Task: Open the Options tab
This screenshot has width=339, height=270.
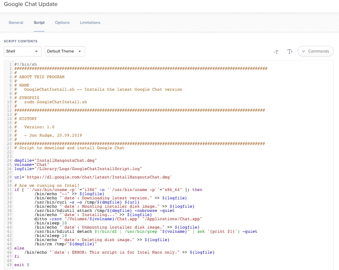Action: click(x=62, y=22)
